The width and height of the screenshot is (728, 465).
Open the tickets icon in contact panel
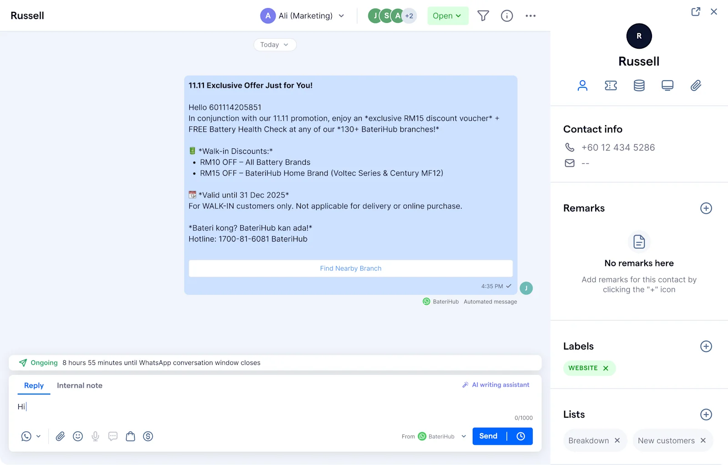pyautogui.click(x=611, y=86)
